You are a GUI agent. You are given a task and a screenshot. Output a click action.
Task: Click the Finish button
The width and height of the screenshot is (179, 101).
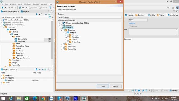tap(103, 86)
